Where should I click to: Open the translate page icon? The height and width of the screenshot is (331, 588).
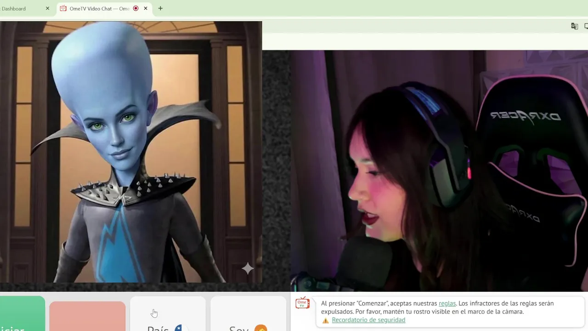[574, 26]
